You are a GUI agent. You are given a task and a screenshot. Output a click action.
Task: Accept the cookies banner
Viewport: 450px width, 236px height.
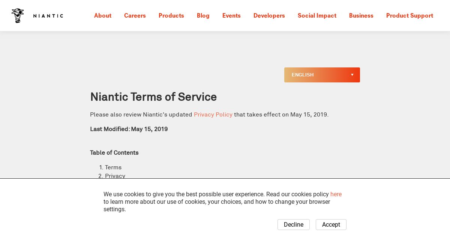[x=331, y=224]
